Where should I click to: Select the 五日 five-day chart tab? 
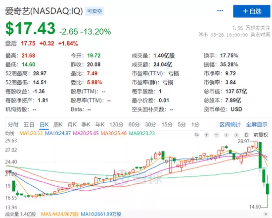(29, 124)
